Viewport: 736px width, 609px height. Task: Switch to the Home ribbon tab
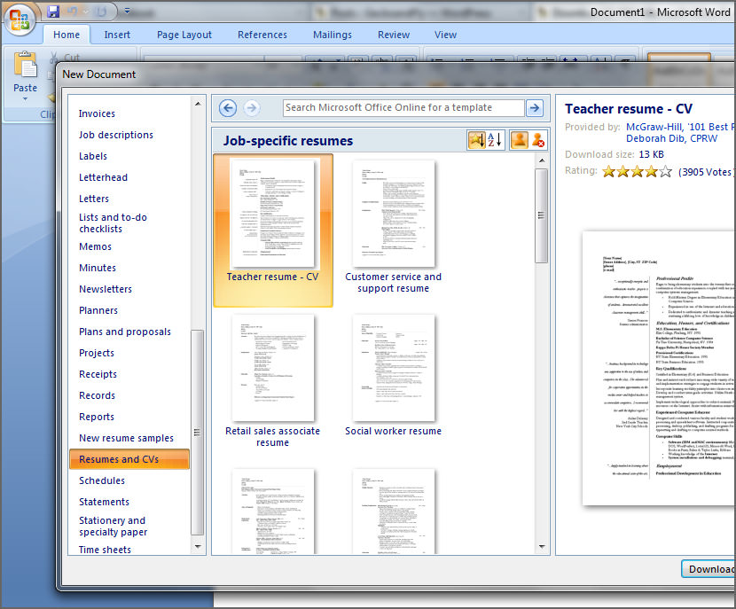67,35
